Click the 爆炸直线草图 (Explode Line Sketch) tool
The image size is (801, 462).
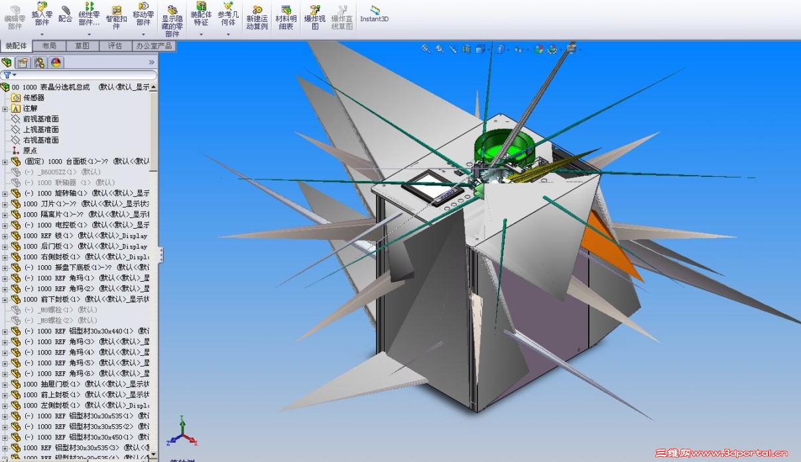[341, 17]
